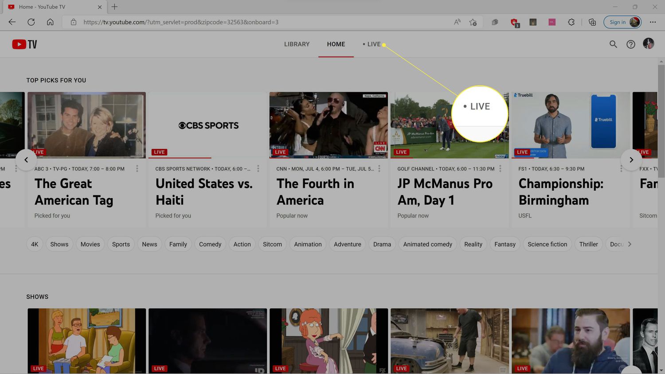Viewport: 665px width, 374px height.
Task: Open The Fourth in America CNN thumbnail
Action: tap(329, 125)
